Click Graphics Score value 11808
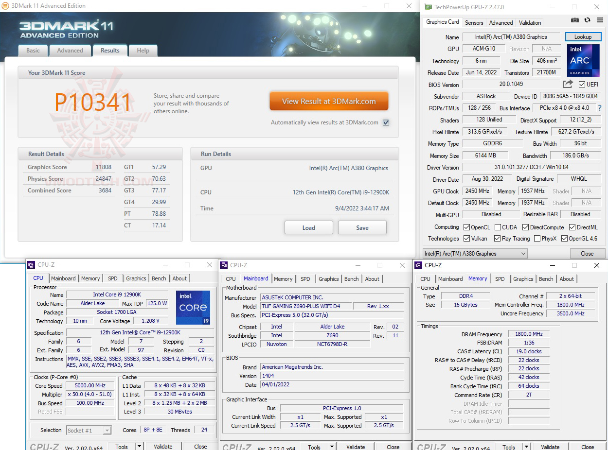 (104, 167)
